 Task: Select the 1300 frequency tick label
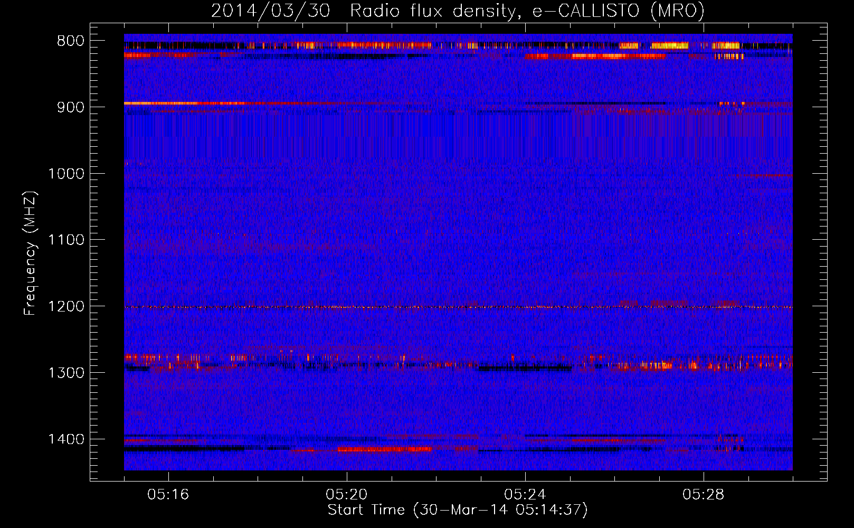pyautogui.click(x=66, y=373)
